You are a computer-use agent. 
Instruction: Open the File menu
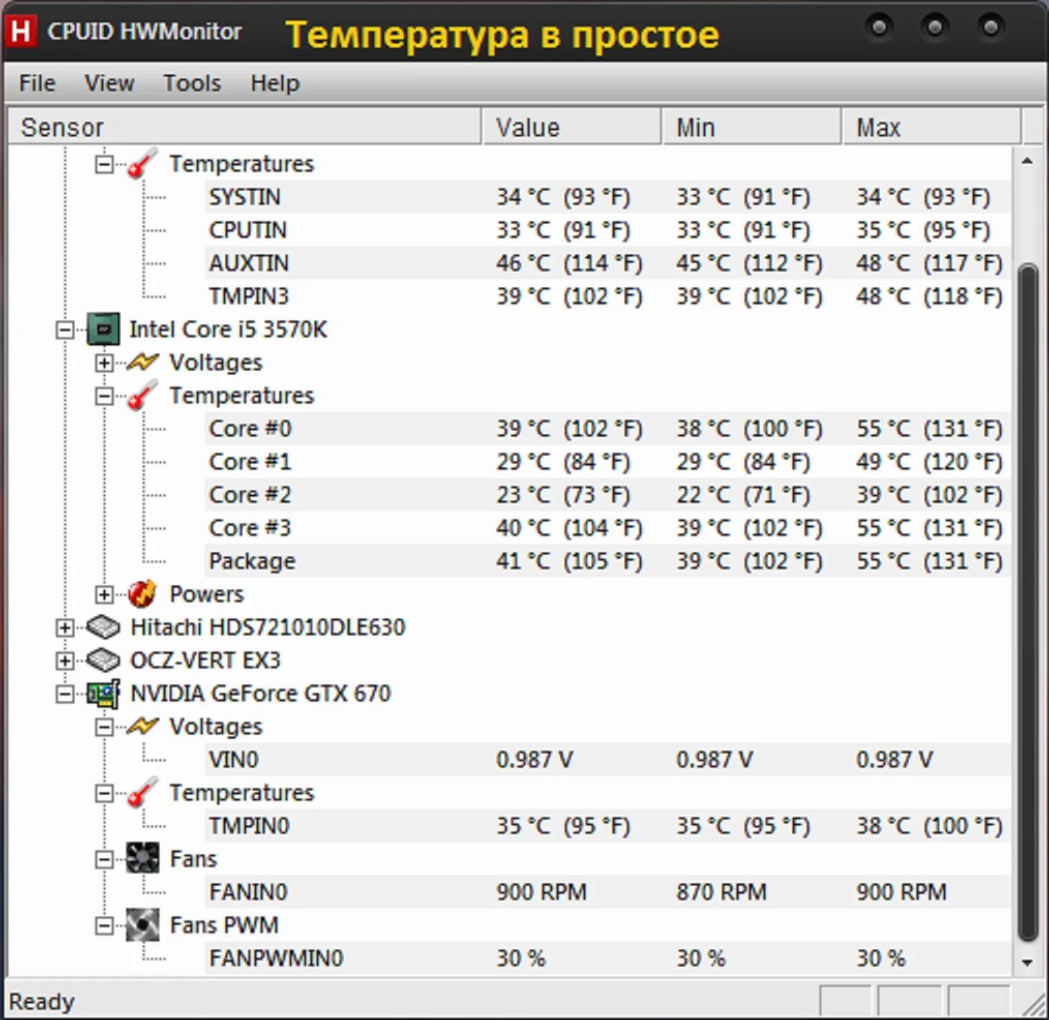pos(37,83)
